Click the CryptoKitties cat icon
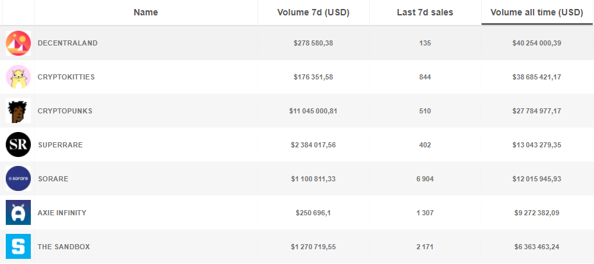This screenshot has width=594, height=264. (18, 77)
